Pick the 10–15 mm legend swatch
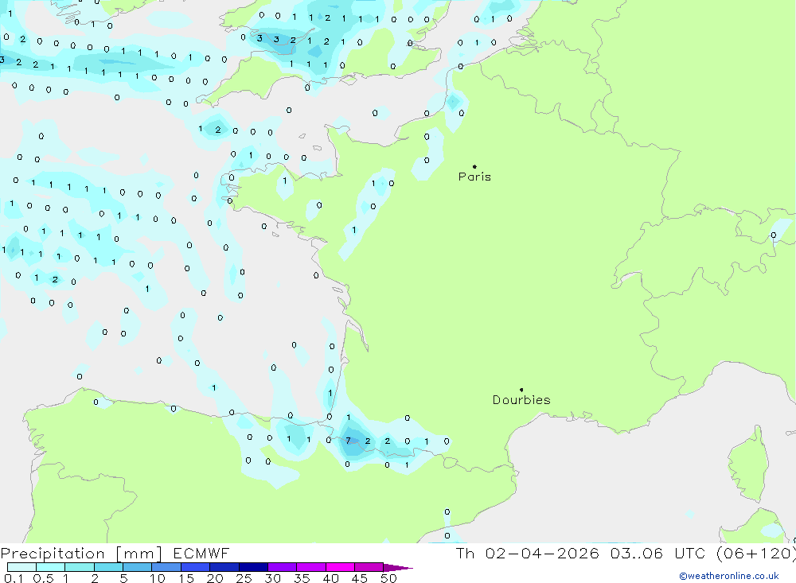 [x=166, y=567]
